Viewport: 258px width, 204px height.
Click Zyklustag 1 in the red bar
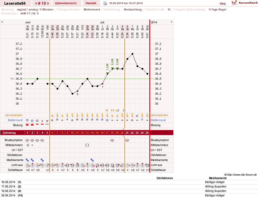coord(27,133)
